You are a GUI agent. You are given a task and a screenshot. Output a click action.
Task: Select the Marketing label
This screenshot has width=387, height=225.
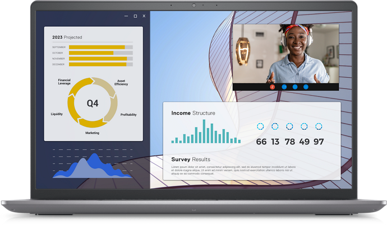93,133
